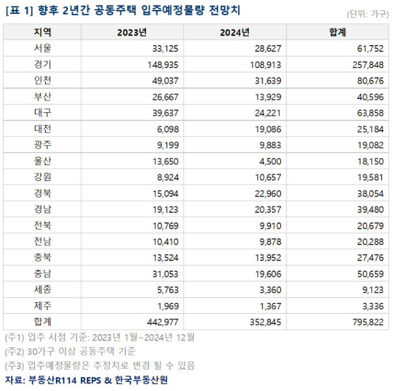The width and height of the screenshot is (393, 391).
Task: Select the '전남' row label
Action: click(x=43, y=242)
